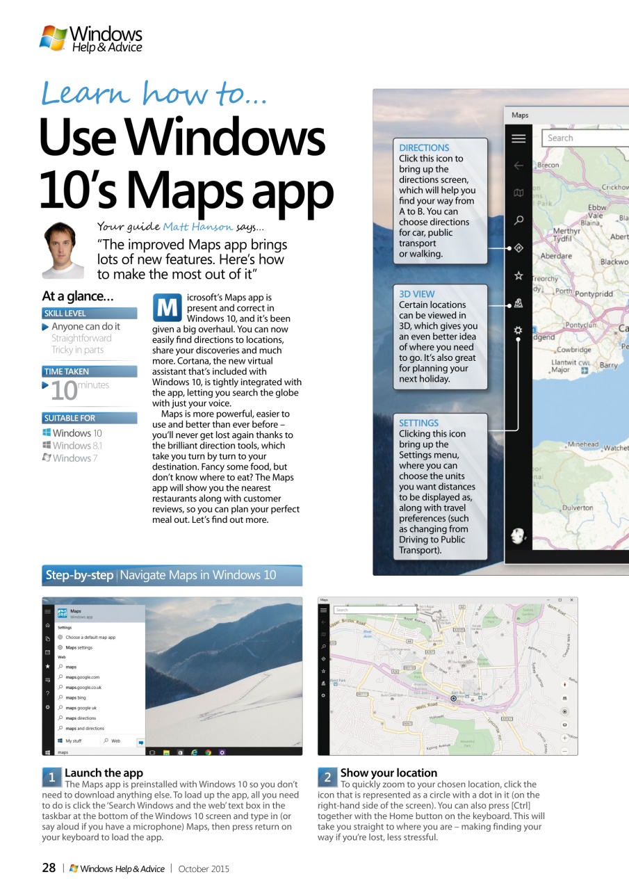
Task: Open Task View on the taskbar
Action: 152,752
